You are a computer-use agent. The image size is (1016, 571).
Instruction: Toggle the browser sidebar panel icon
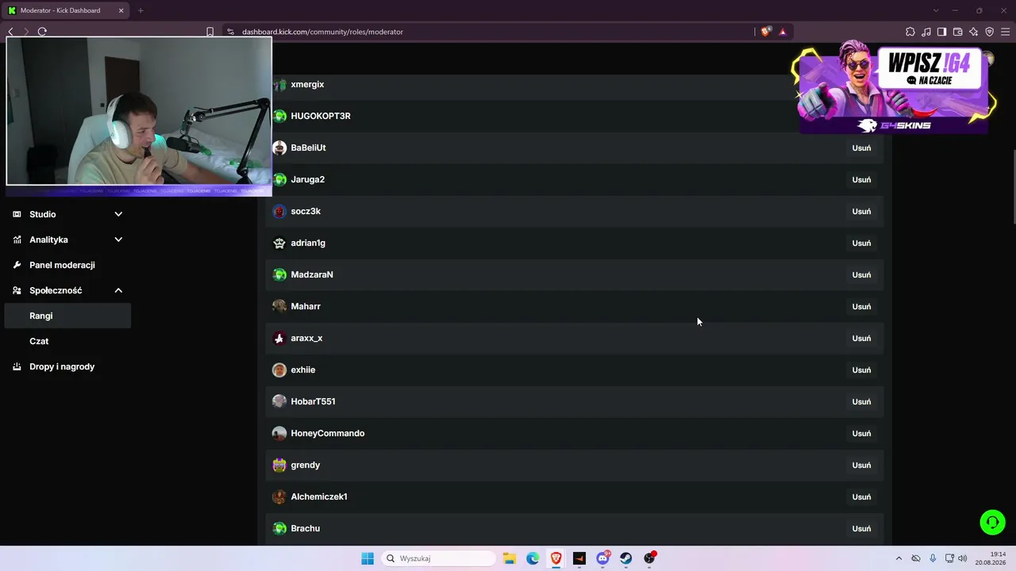coord(942,32)
